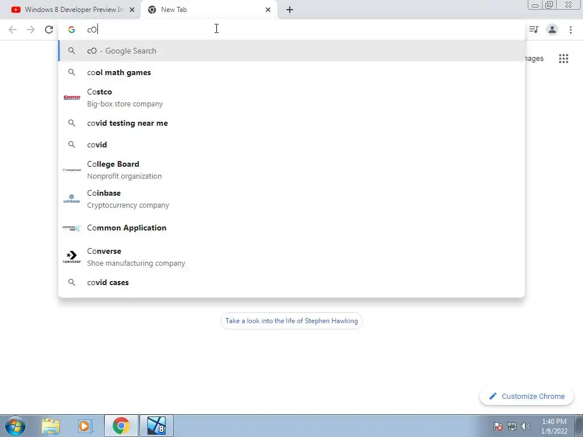Open the media control icon in toolbar
583x437 pixels.
point(534,30)
